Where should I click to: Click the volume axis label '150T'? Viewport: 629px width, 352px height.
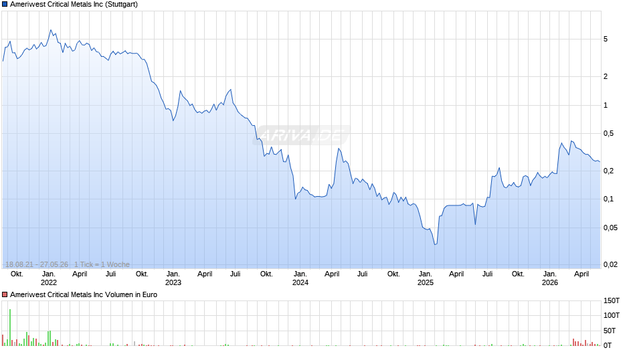(x=612, y=300)
